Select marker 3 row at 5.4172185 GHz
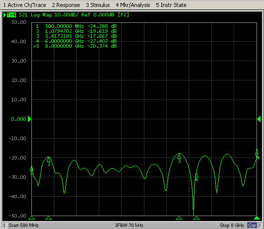 (76, 36)
